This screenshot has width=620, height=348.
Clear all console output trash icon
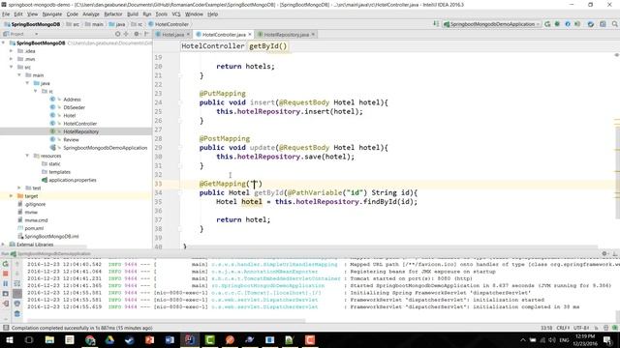coord(17,314)
